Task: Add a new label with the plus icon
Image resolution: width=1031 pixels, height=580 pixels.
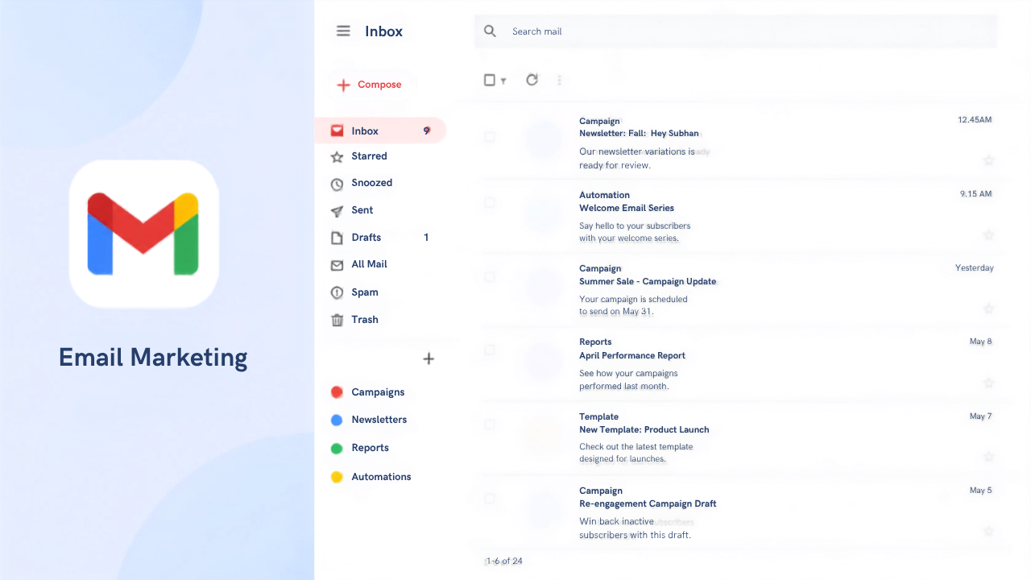Action: click(x=429, y=358)
